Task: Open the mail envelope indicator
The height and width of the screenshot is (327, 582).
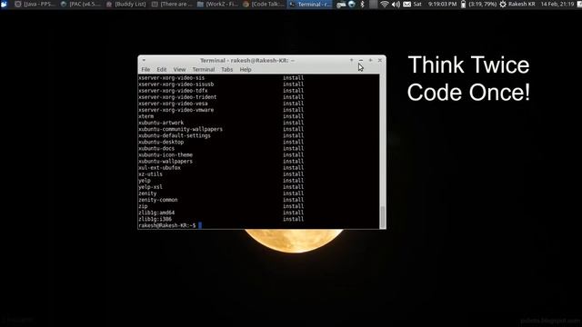Action: pos(406,5)
